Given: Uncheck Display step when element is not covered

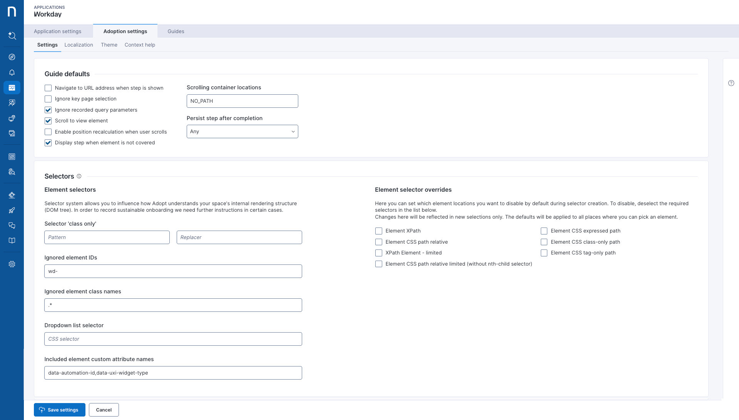Looking at the screenshot, I should point(48,143).
